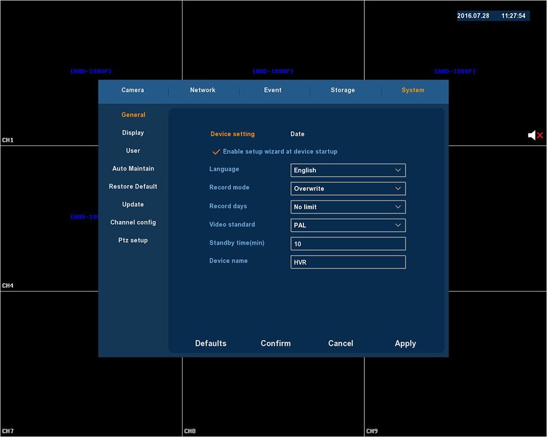Open the Network tab
The image size is (547, 437).
203,90
